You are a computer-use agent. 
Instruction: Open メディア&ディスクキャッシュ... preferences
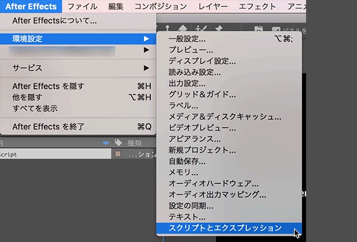229,117
